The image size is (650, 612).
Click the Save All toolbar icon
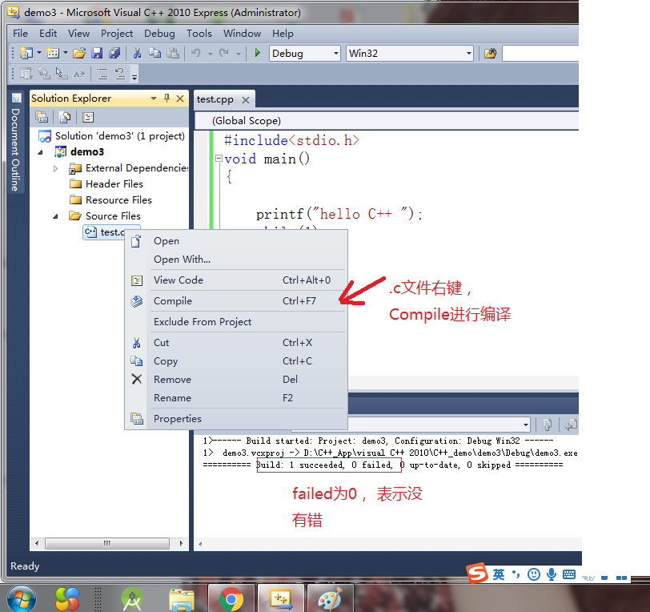pos(114,53)
